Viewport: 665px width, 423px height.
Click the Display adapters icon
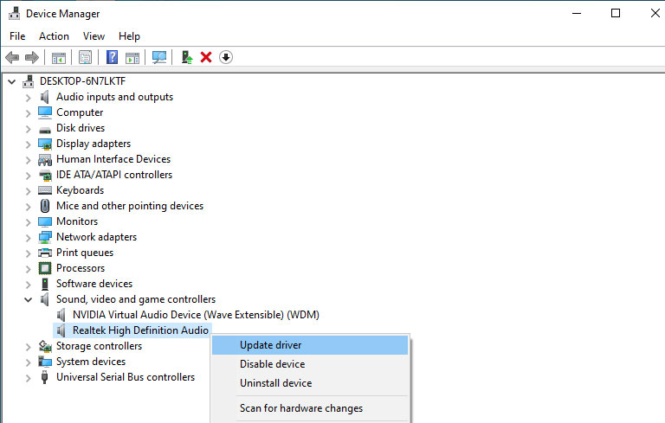45,144
